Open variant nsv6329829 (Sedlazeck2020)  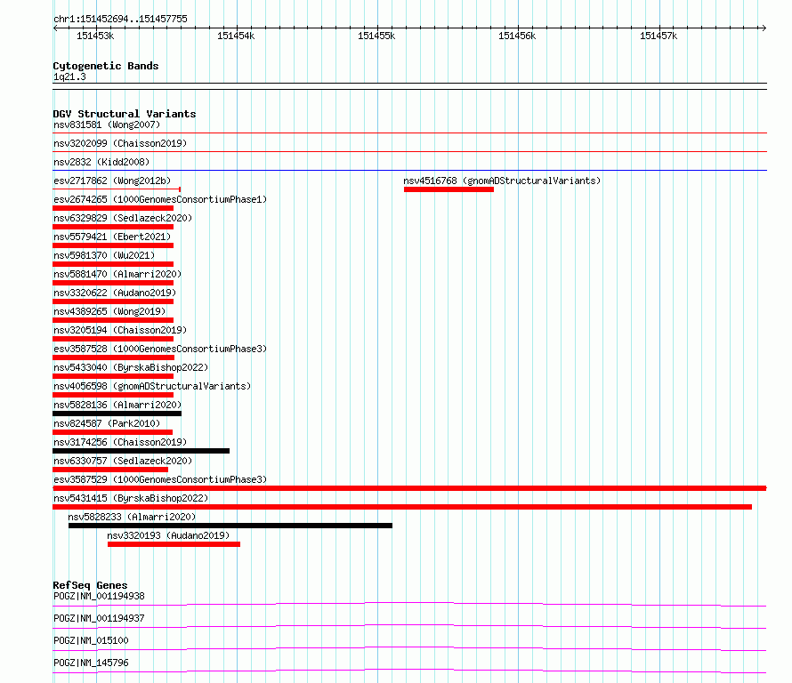tap(123, 218)
